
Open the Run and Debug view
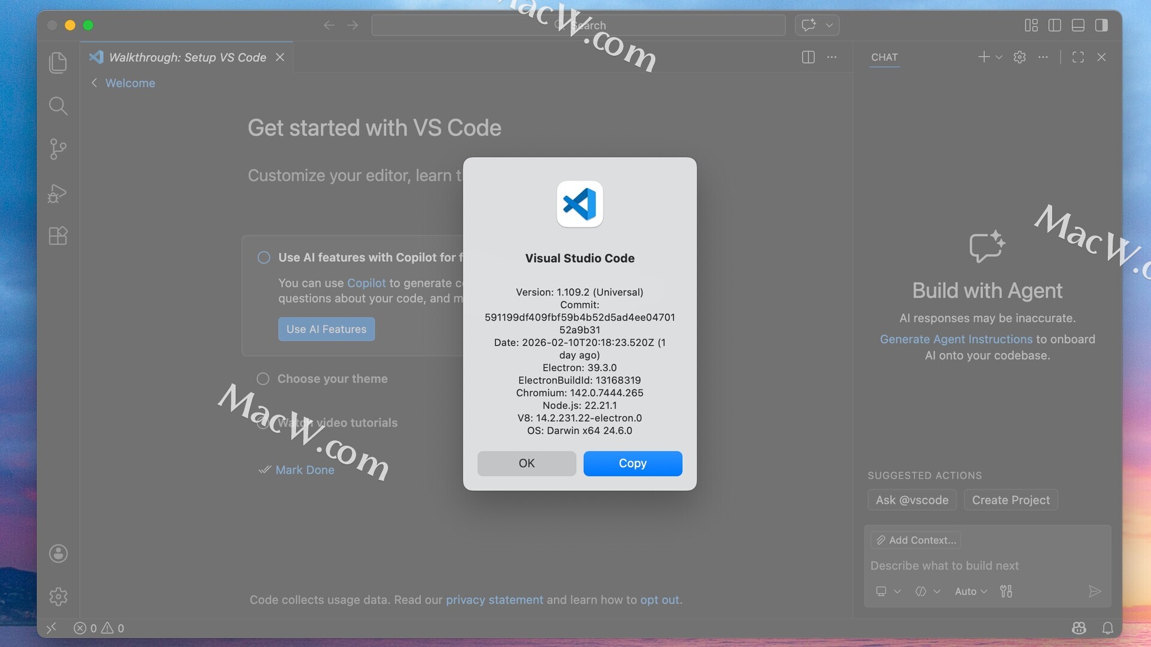tap(58, 193)
